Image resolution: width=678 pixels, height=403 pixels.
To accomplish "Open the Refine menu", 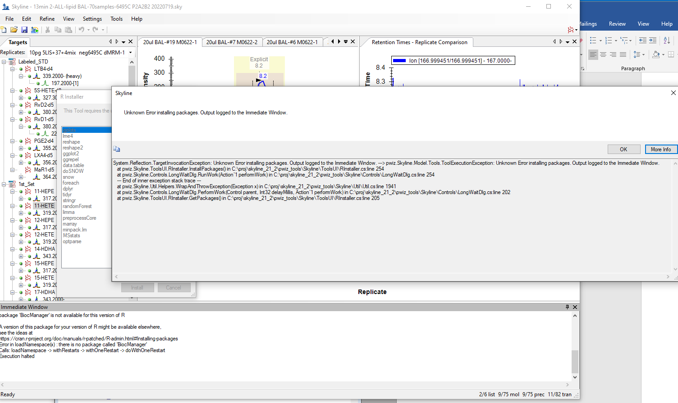I will 47,19.
